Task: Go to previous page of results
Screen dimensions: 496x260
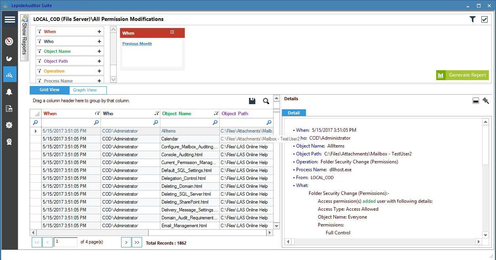Action: click(x=47, y=243)
